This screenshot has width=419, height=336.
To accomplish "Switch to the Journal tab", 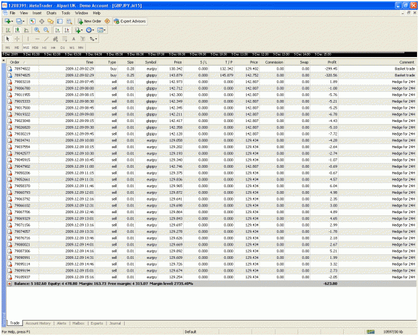I will [x=115, y=323].
